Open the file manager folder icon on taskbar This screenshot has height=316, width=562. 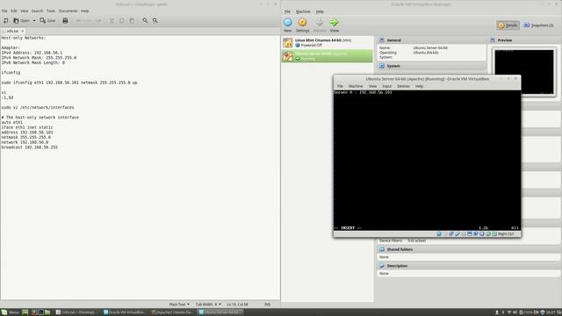[47, 312]
